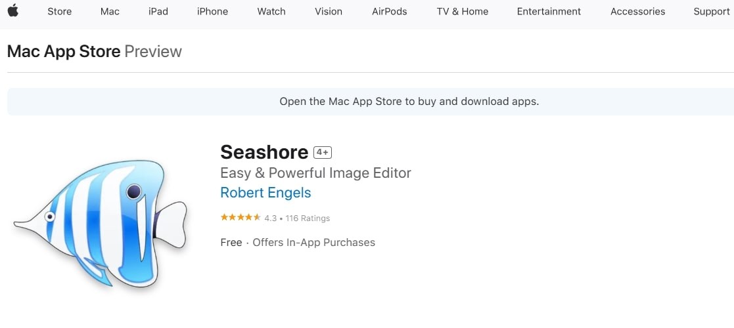Select iPhone in the navigation bar
This screenshot has width=734, height=328.
pyautogui.click(x=212, y=12)
